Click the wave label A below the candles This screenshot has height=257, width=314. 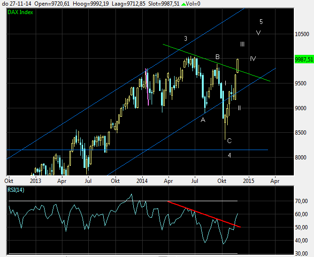pyautogui.click(x=203, y=120)
